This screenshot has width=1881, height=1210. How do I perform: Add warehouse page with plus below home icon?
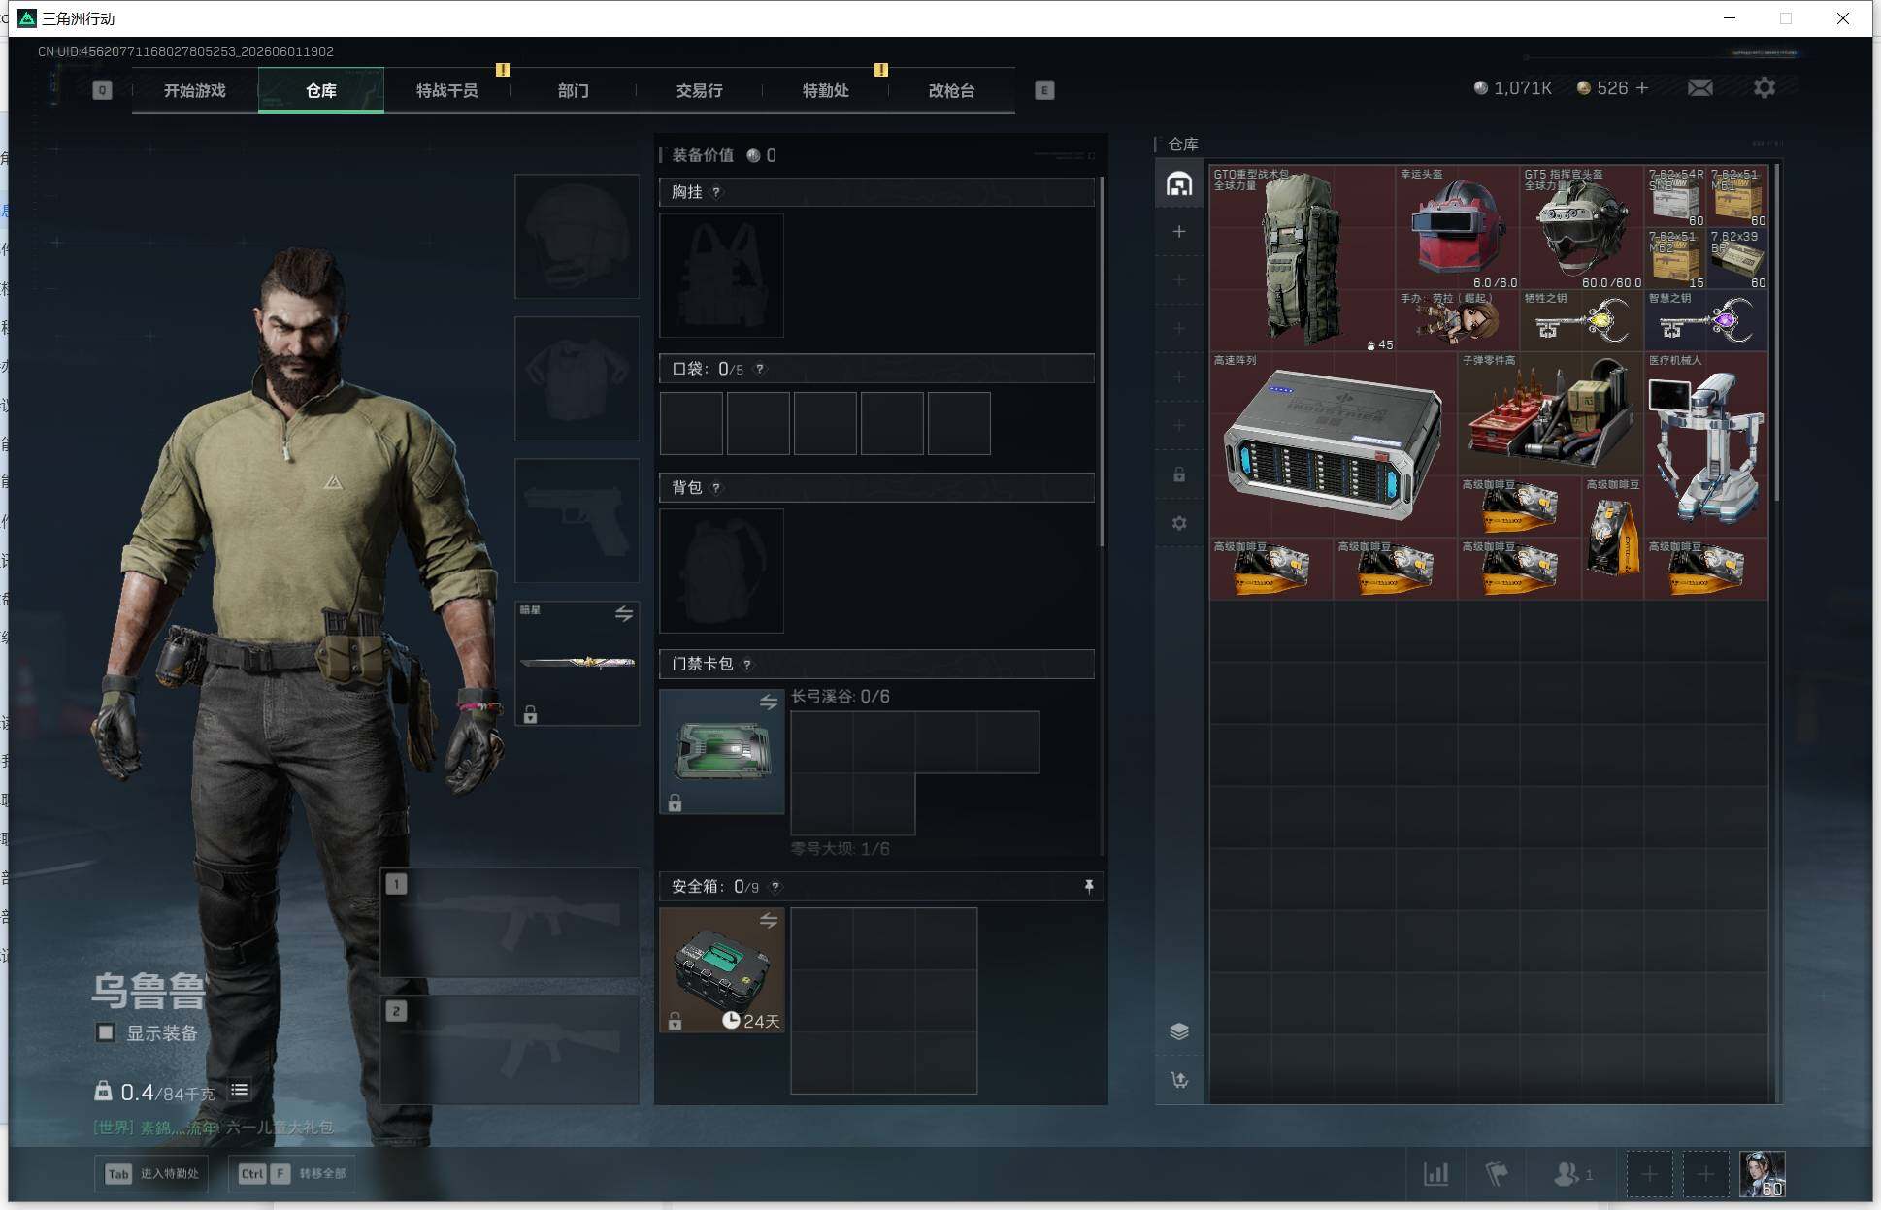pyautogui.click(x=1179, y=231)
